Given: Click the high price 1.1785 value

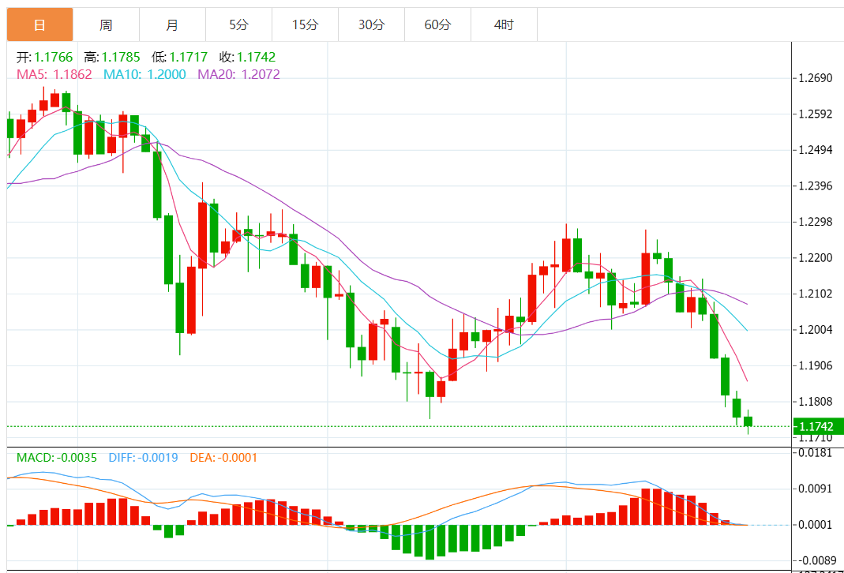Looking at the screenshot, I should pyautogui.click(x=121, y=57).
